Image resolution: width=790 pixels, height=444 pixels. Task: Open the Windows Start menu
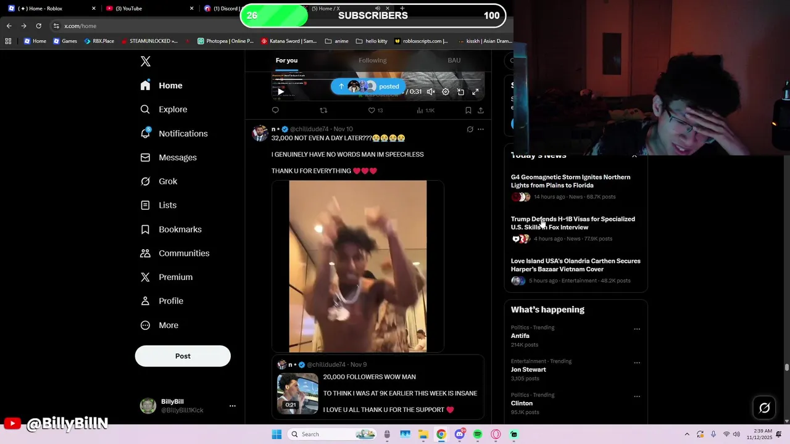click(x=276, y=434)
